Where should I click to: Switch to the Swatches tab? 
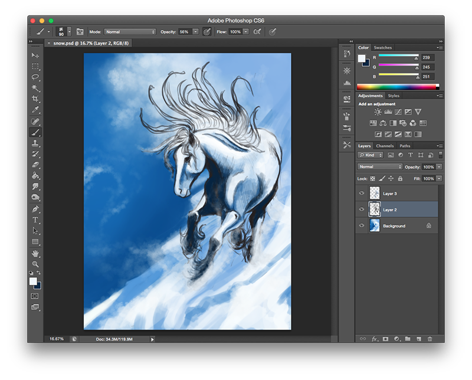click(x=382, y=48)
